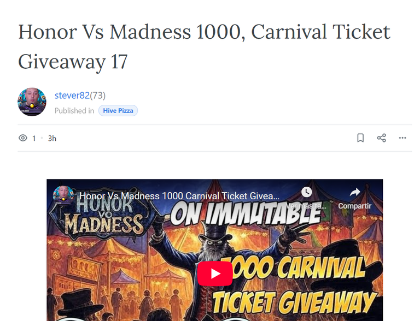Image resolution: width=420 pixels, height=321 pixels.
Task: Click the bookmark icon to save post
Action: click(360, 138)
